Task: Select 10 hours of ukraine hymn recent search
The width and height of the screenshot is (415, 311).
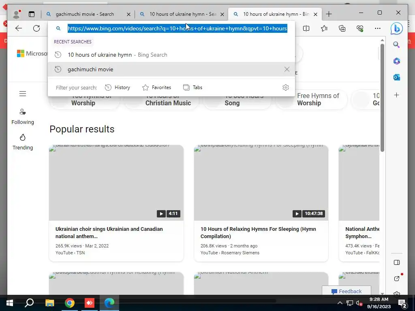Action: (x=171, y=55)
